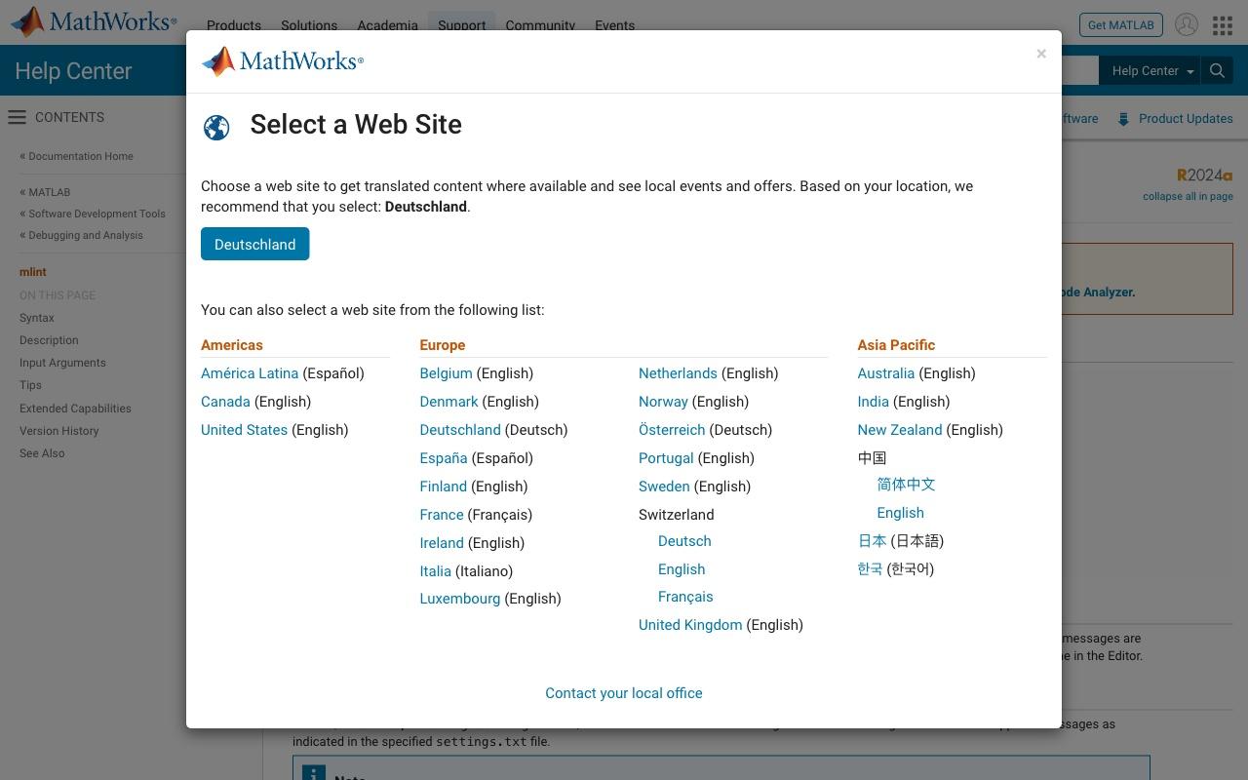Open the apps grid icon
This screenshot has height=780, width=1248.
pos(1223,25)
